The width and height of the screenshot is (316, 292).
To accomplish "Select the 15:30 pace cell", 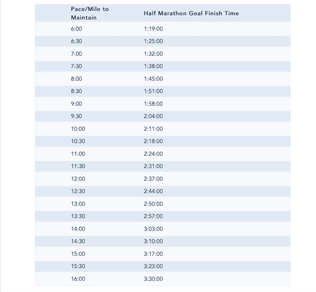I will click(x=78, y=266).
